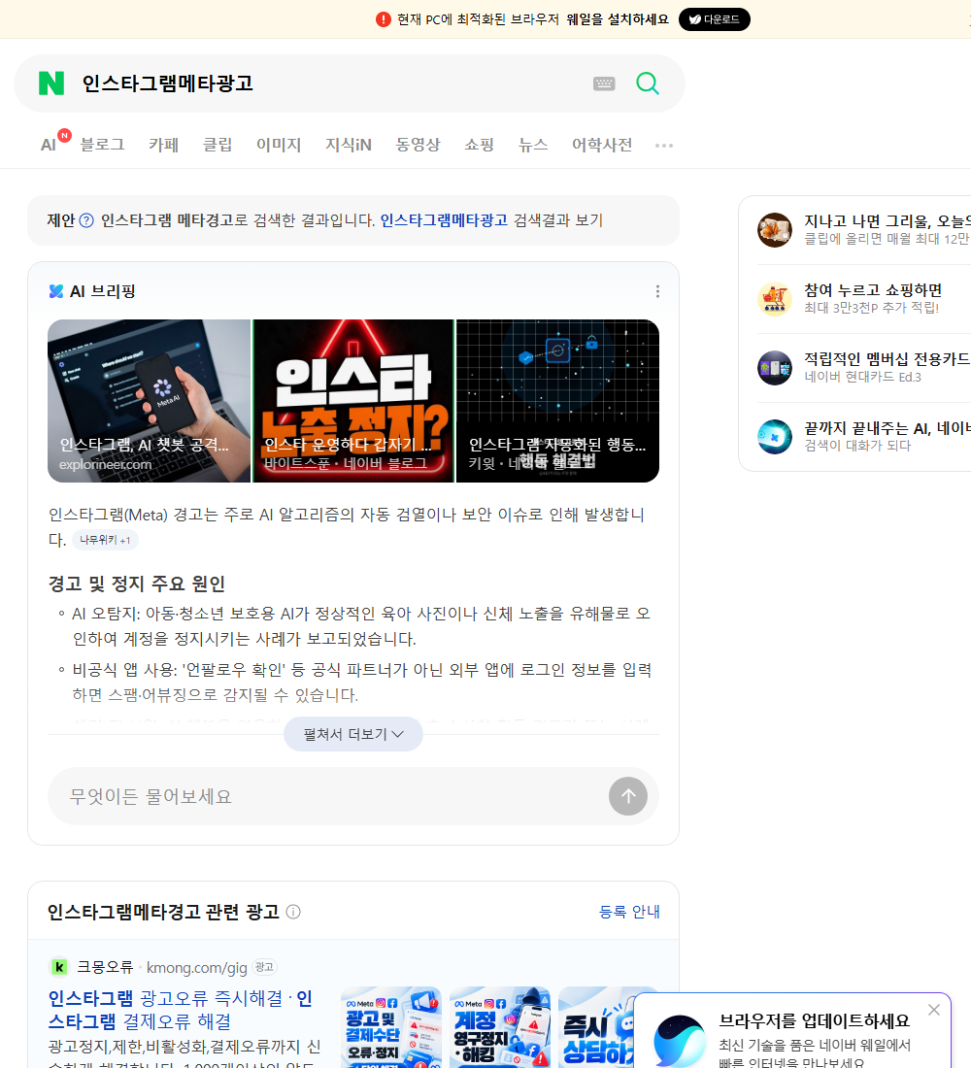
Task: Close the 브라우저를 업데이트하세요 popup
Action: click(933, 1010)
